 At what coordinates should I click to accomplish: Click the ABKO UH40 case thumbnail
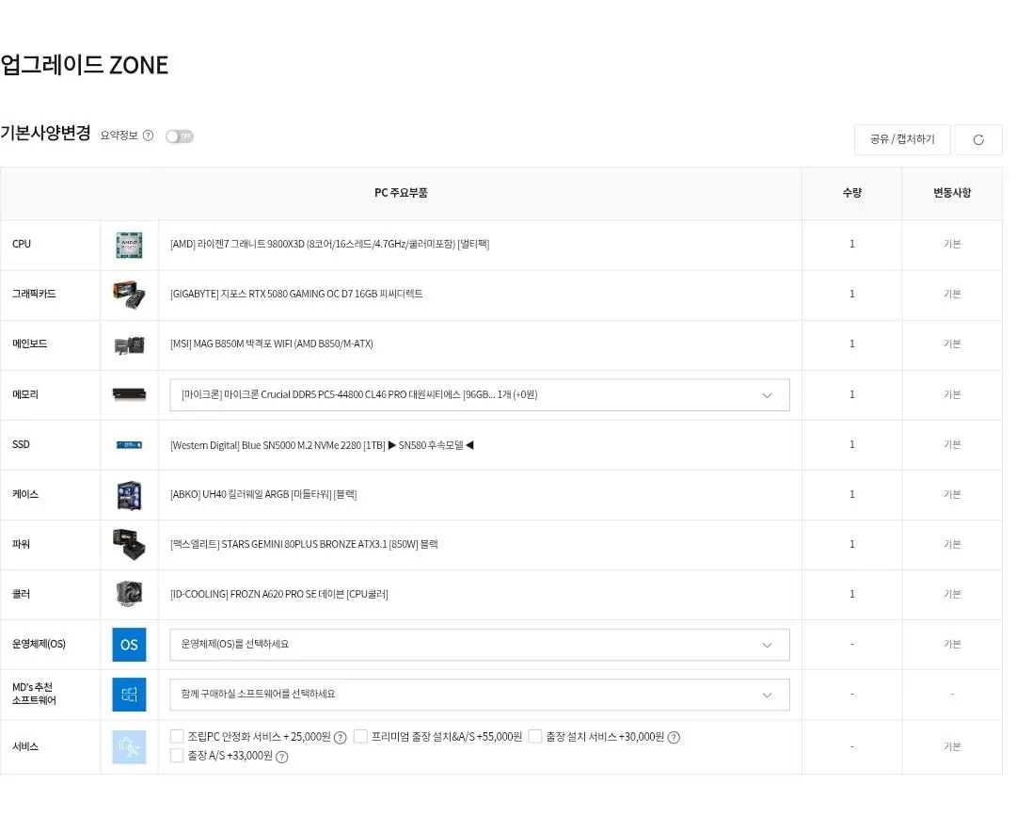coord(129,495)
